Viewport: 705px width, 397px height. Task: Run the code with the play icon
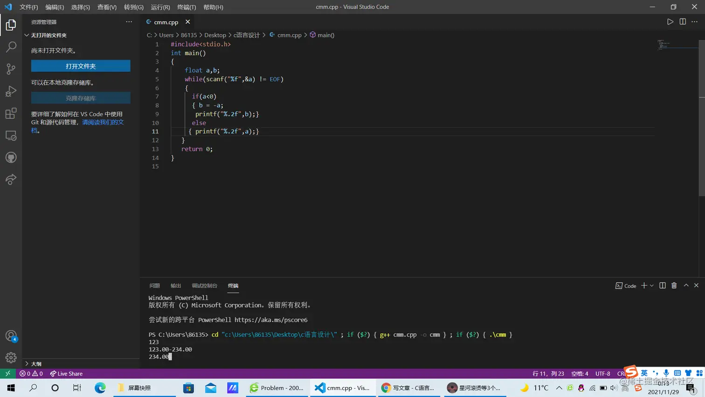pos(670,22)
